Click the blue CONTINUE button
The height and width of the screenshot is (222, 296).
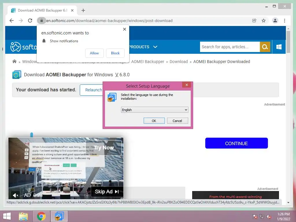236,143
